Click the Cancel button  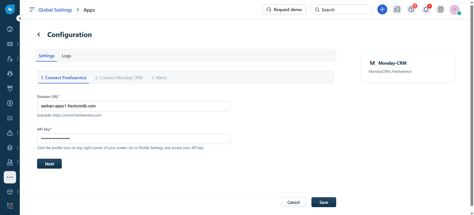293,202
